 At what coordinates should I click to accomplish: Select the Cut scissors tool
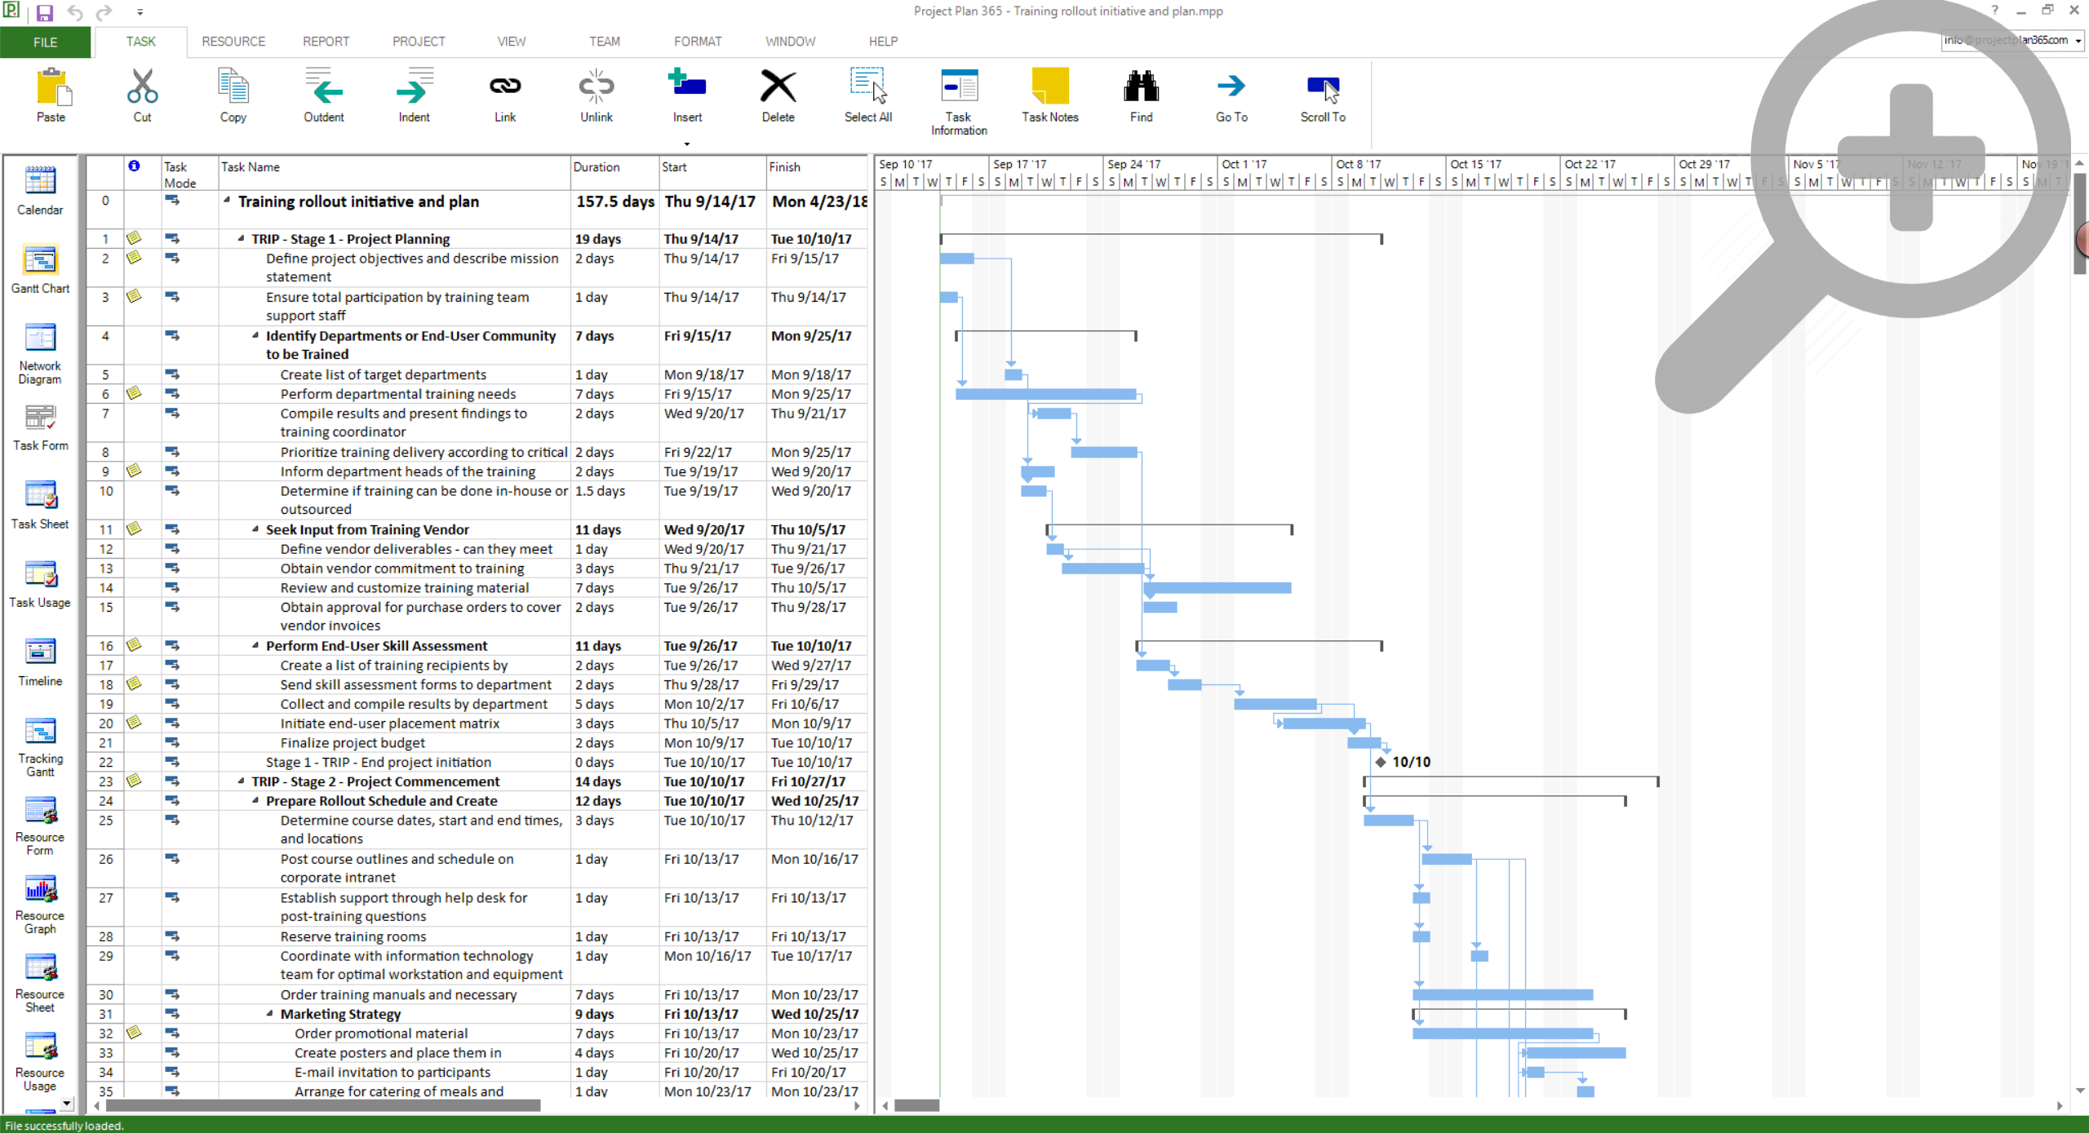[x=142, y=86]
